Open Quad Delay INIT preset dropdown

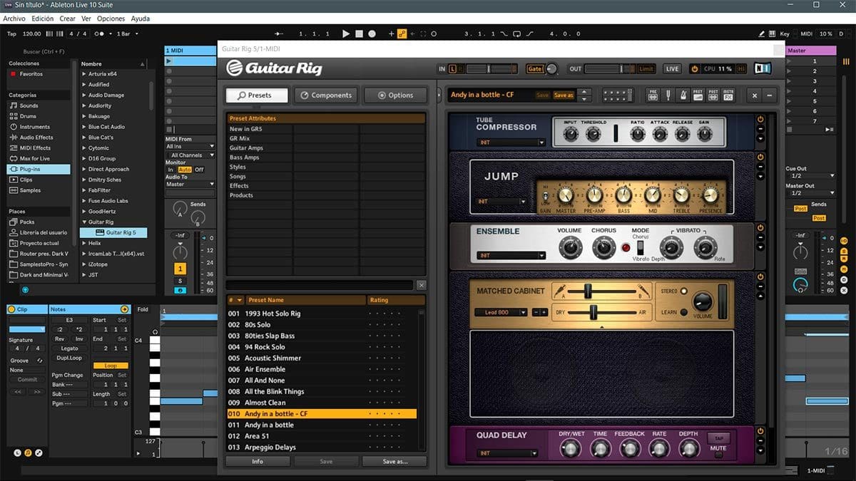[507, 453]
